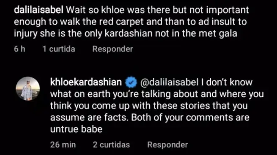The height and width of the screenshot is (155, 277).
Task: Click the blue verified badge beside khloekardashian
Action: point(131,83)
